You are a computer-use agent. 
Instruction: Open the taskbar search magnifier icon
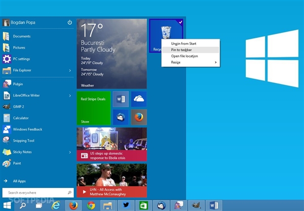click(x=23, y=205)
